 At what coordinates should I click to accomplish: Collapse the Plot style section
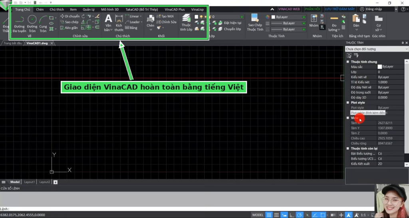[x=348, y=102]
